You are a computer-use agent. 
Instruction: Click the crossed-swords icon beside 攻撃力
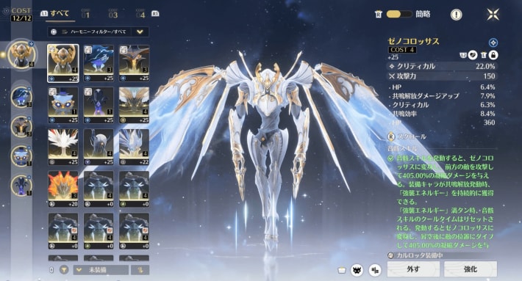(392, 76)
